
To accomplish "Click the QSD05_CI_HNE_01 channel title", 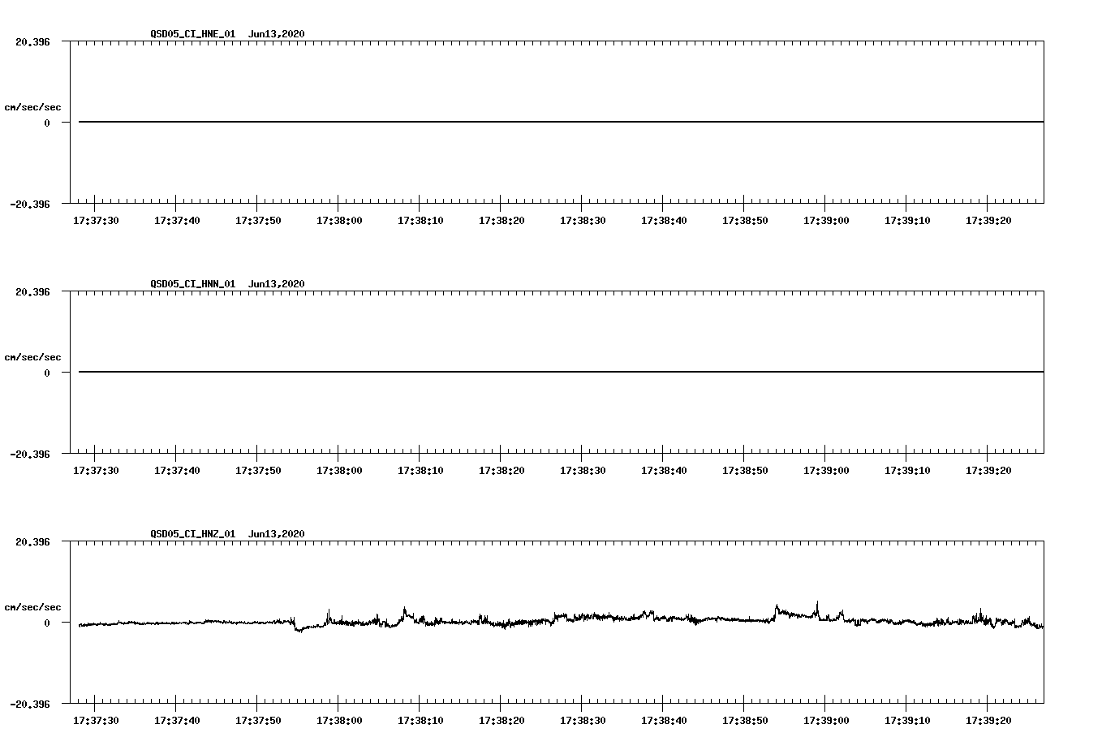I will (193, 34).
